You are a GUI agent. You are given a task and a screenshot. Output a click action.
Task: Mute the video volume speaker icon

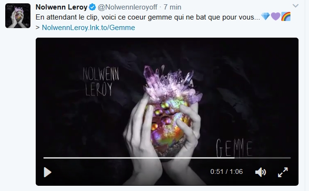(260, 172)
